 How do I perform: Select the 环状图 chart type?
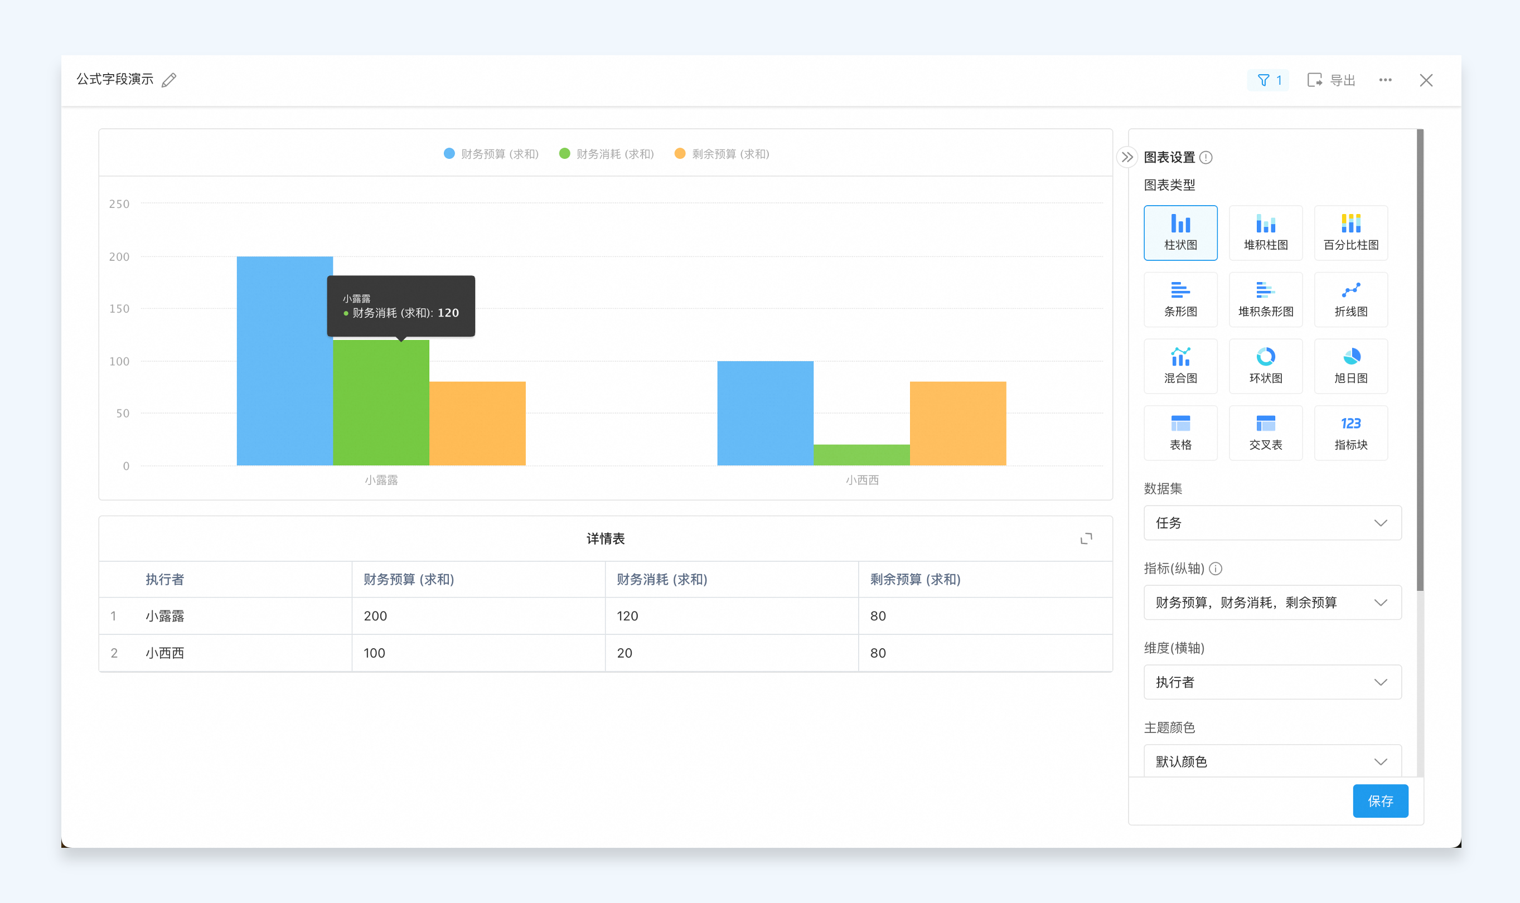point(1266,366)
